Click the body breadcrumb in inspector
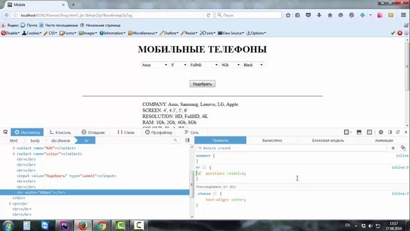Image resolution: width=410 pixels, height=231 pixels. tap(35, 141)
